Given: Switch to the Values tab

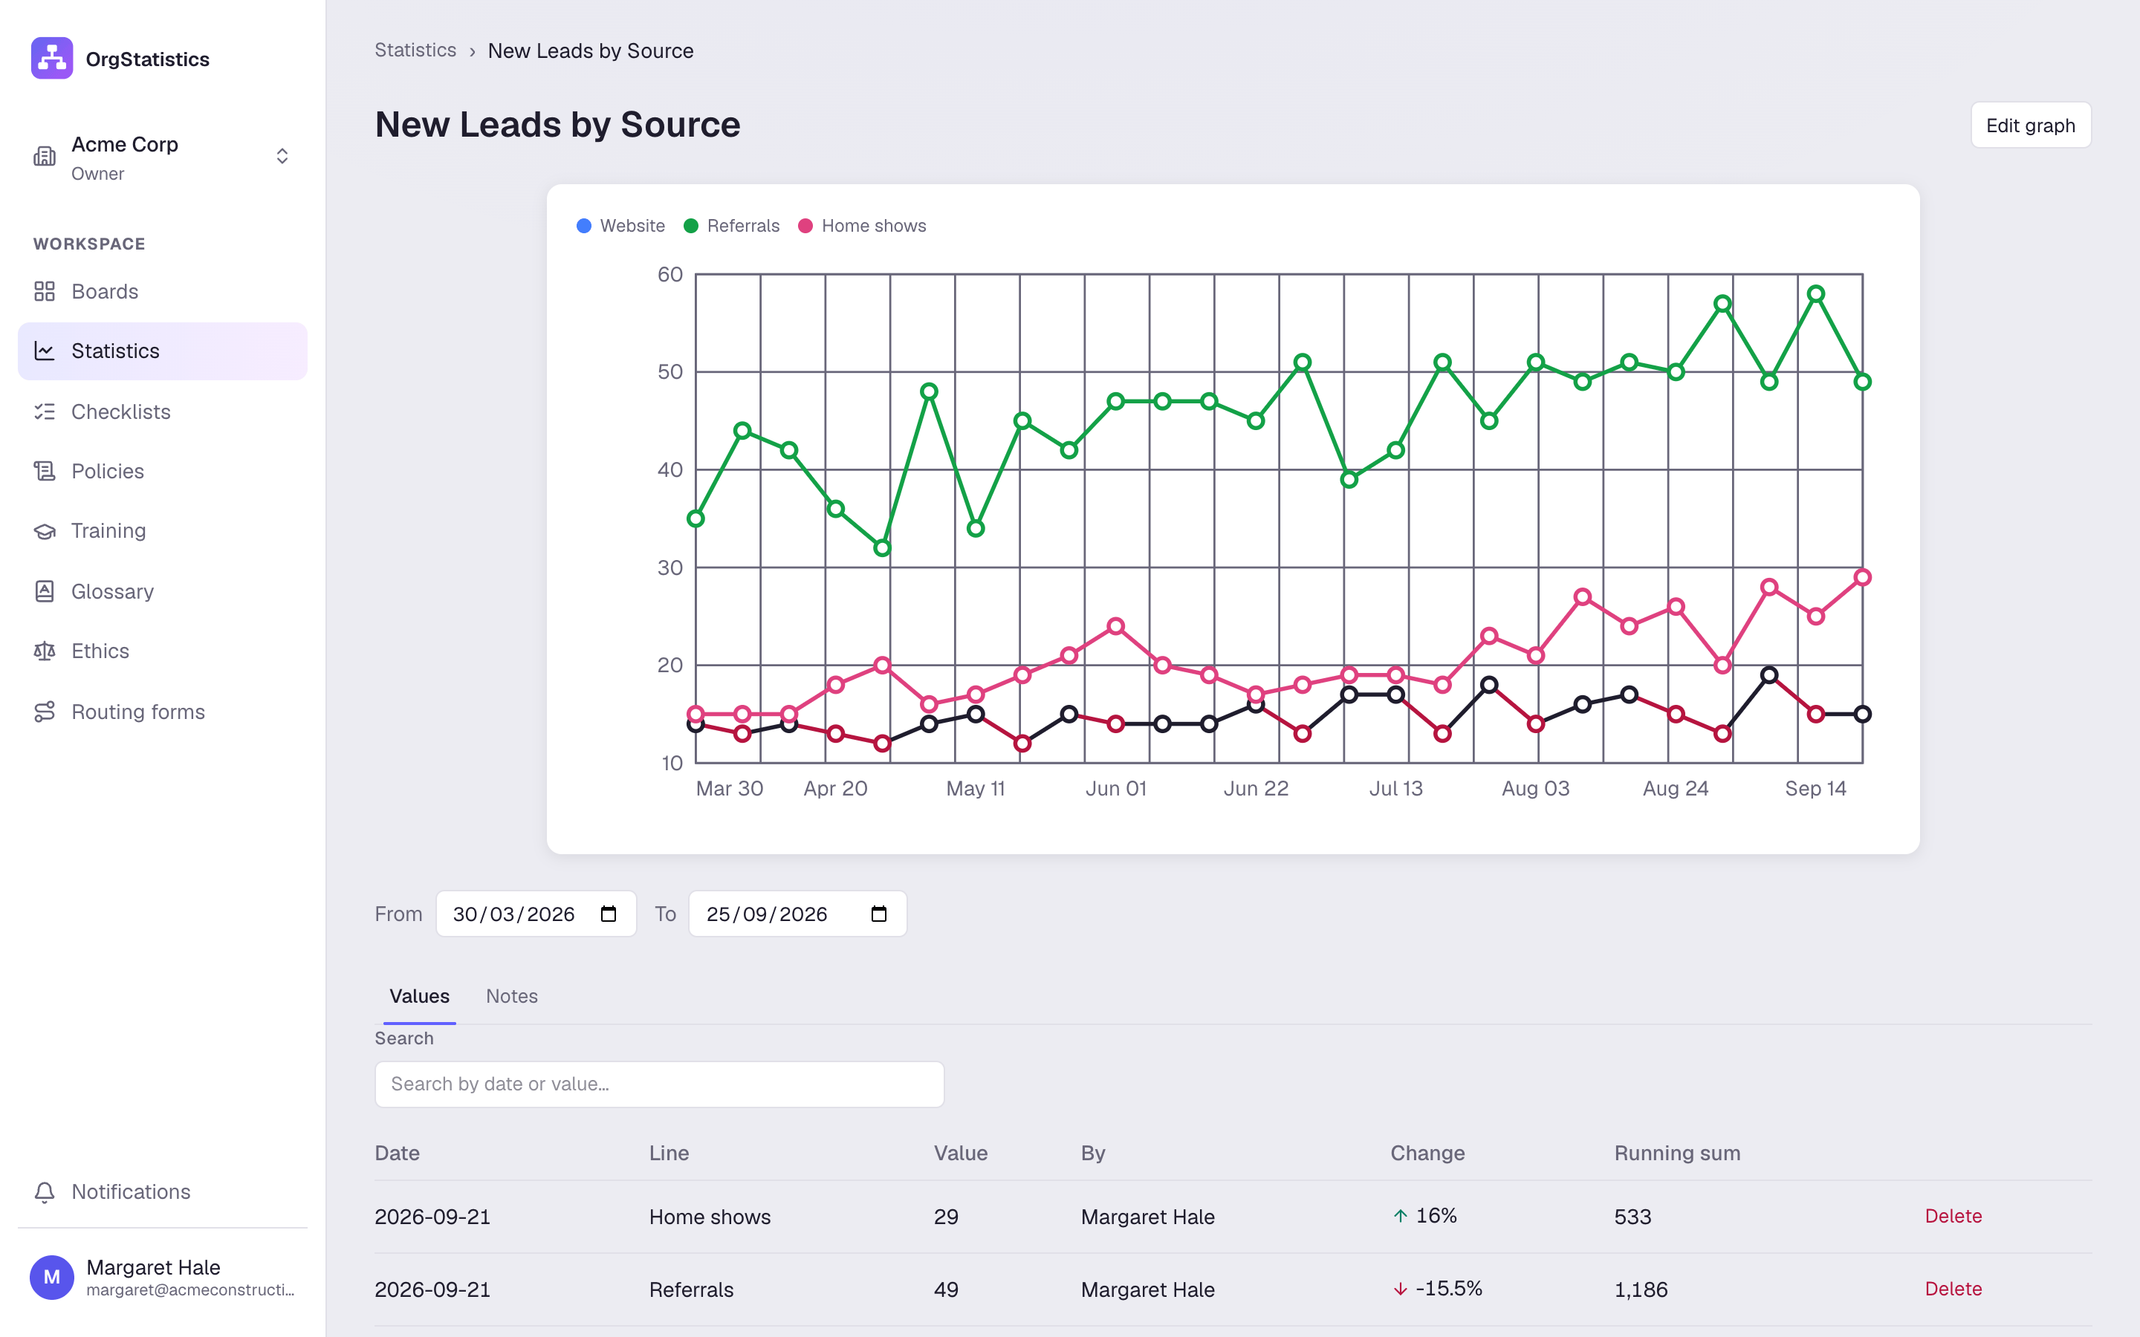Looking at the screenshot, I should pyautogui.click(x=419, y=995).
